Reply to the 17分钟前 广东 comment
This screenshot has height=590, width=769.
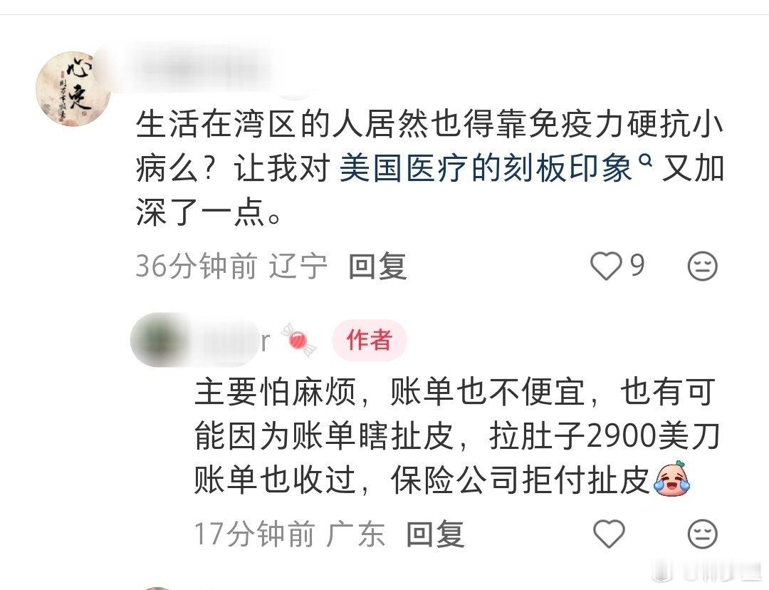pyautogui.click(x=435, y=534)
